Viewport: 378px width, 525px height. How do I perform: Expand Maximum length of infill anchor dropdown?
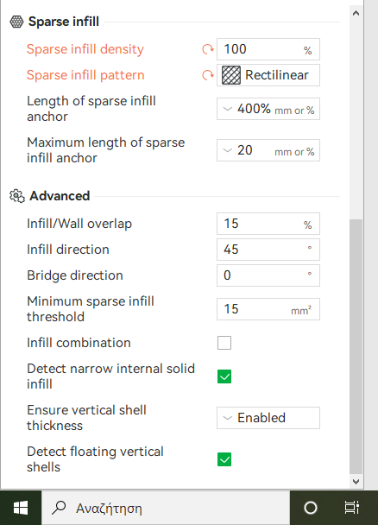click(x=268, y=150)
